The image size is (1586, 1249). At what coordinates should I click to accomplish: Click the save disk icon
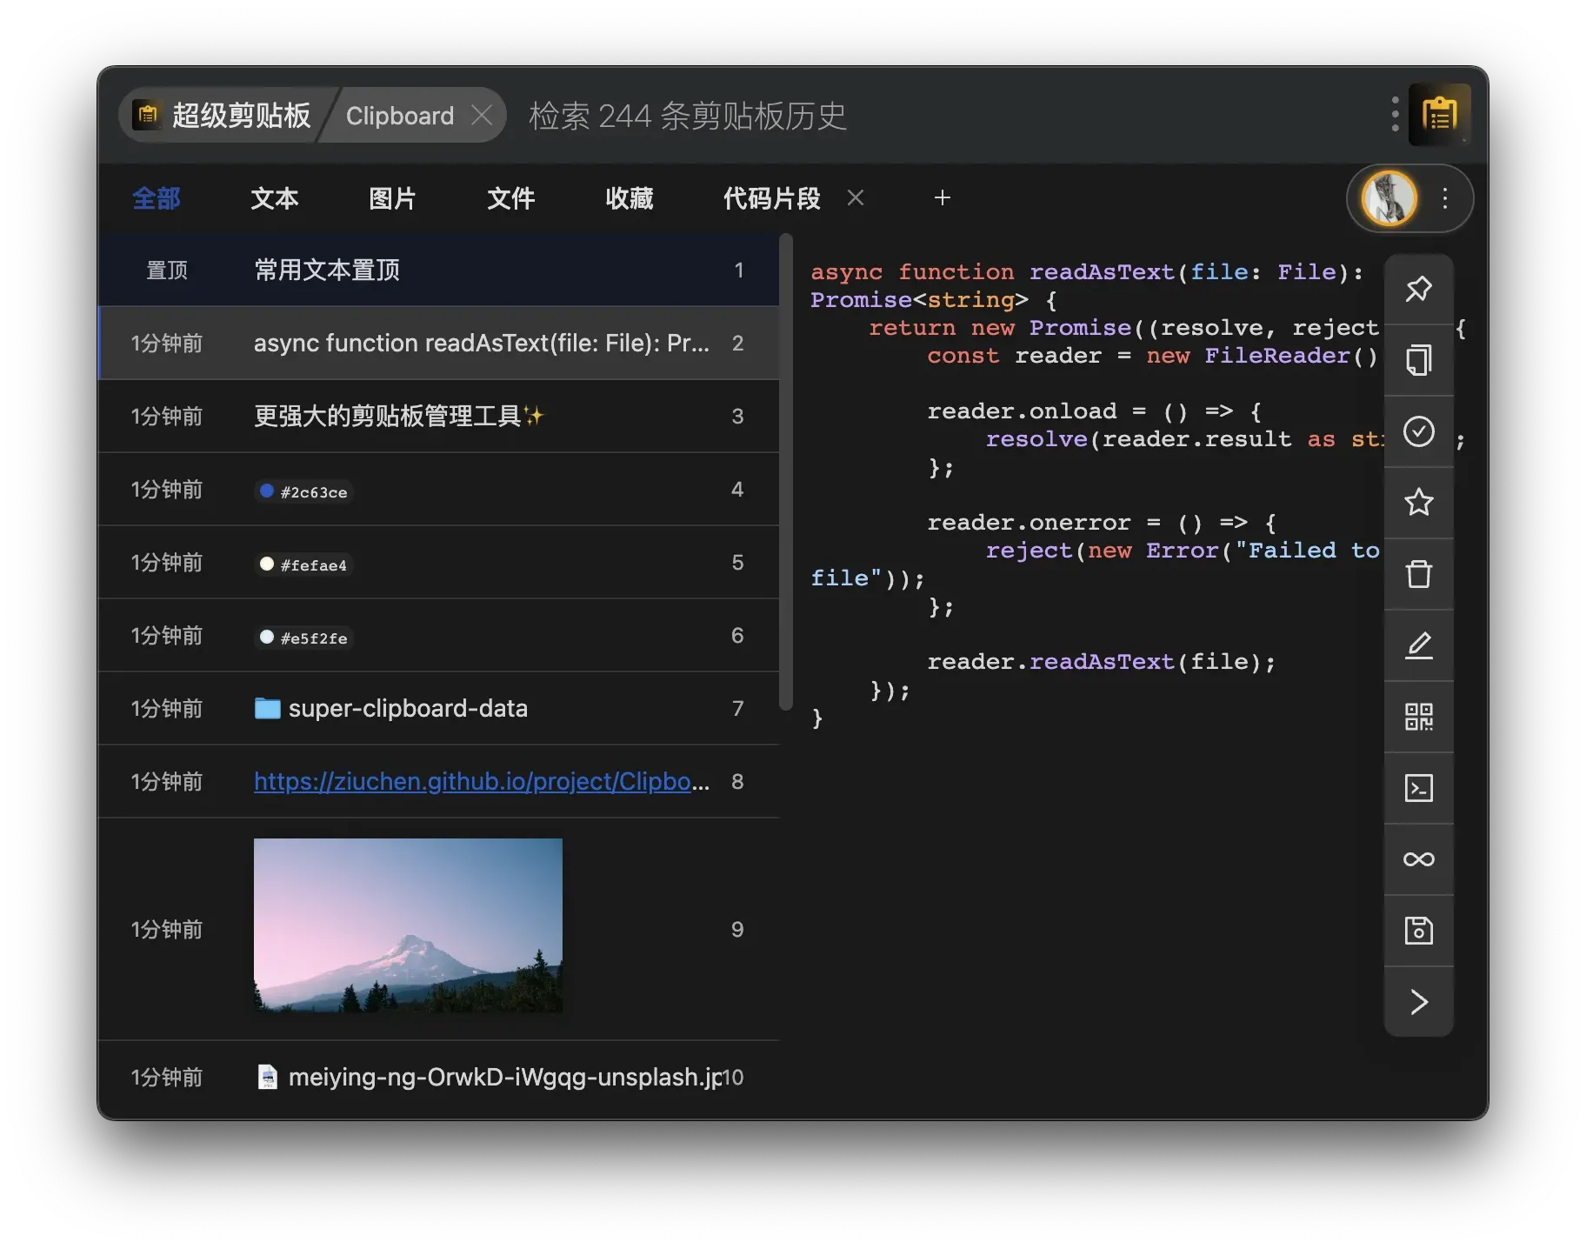tap(1418, 931)
